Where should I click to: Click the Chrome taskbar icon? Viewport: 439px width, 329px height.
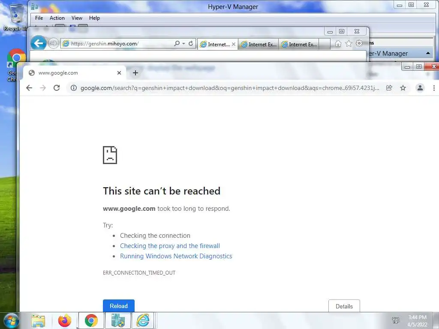click(91, 320)
